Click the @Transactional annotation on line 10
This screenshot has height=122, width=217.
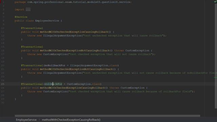click(32, 28)
